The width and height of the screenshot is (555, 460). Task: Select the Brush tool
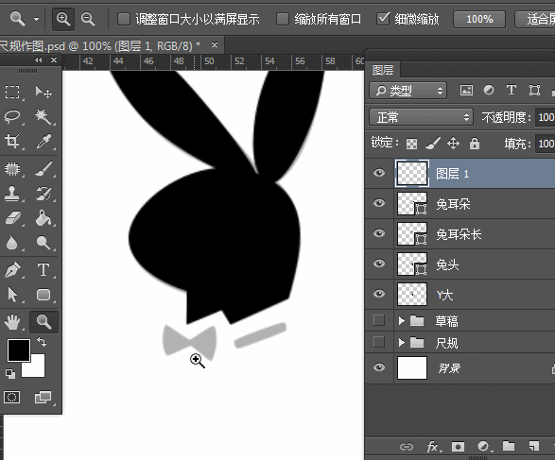point(43,169)
